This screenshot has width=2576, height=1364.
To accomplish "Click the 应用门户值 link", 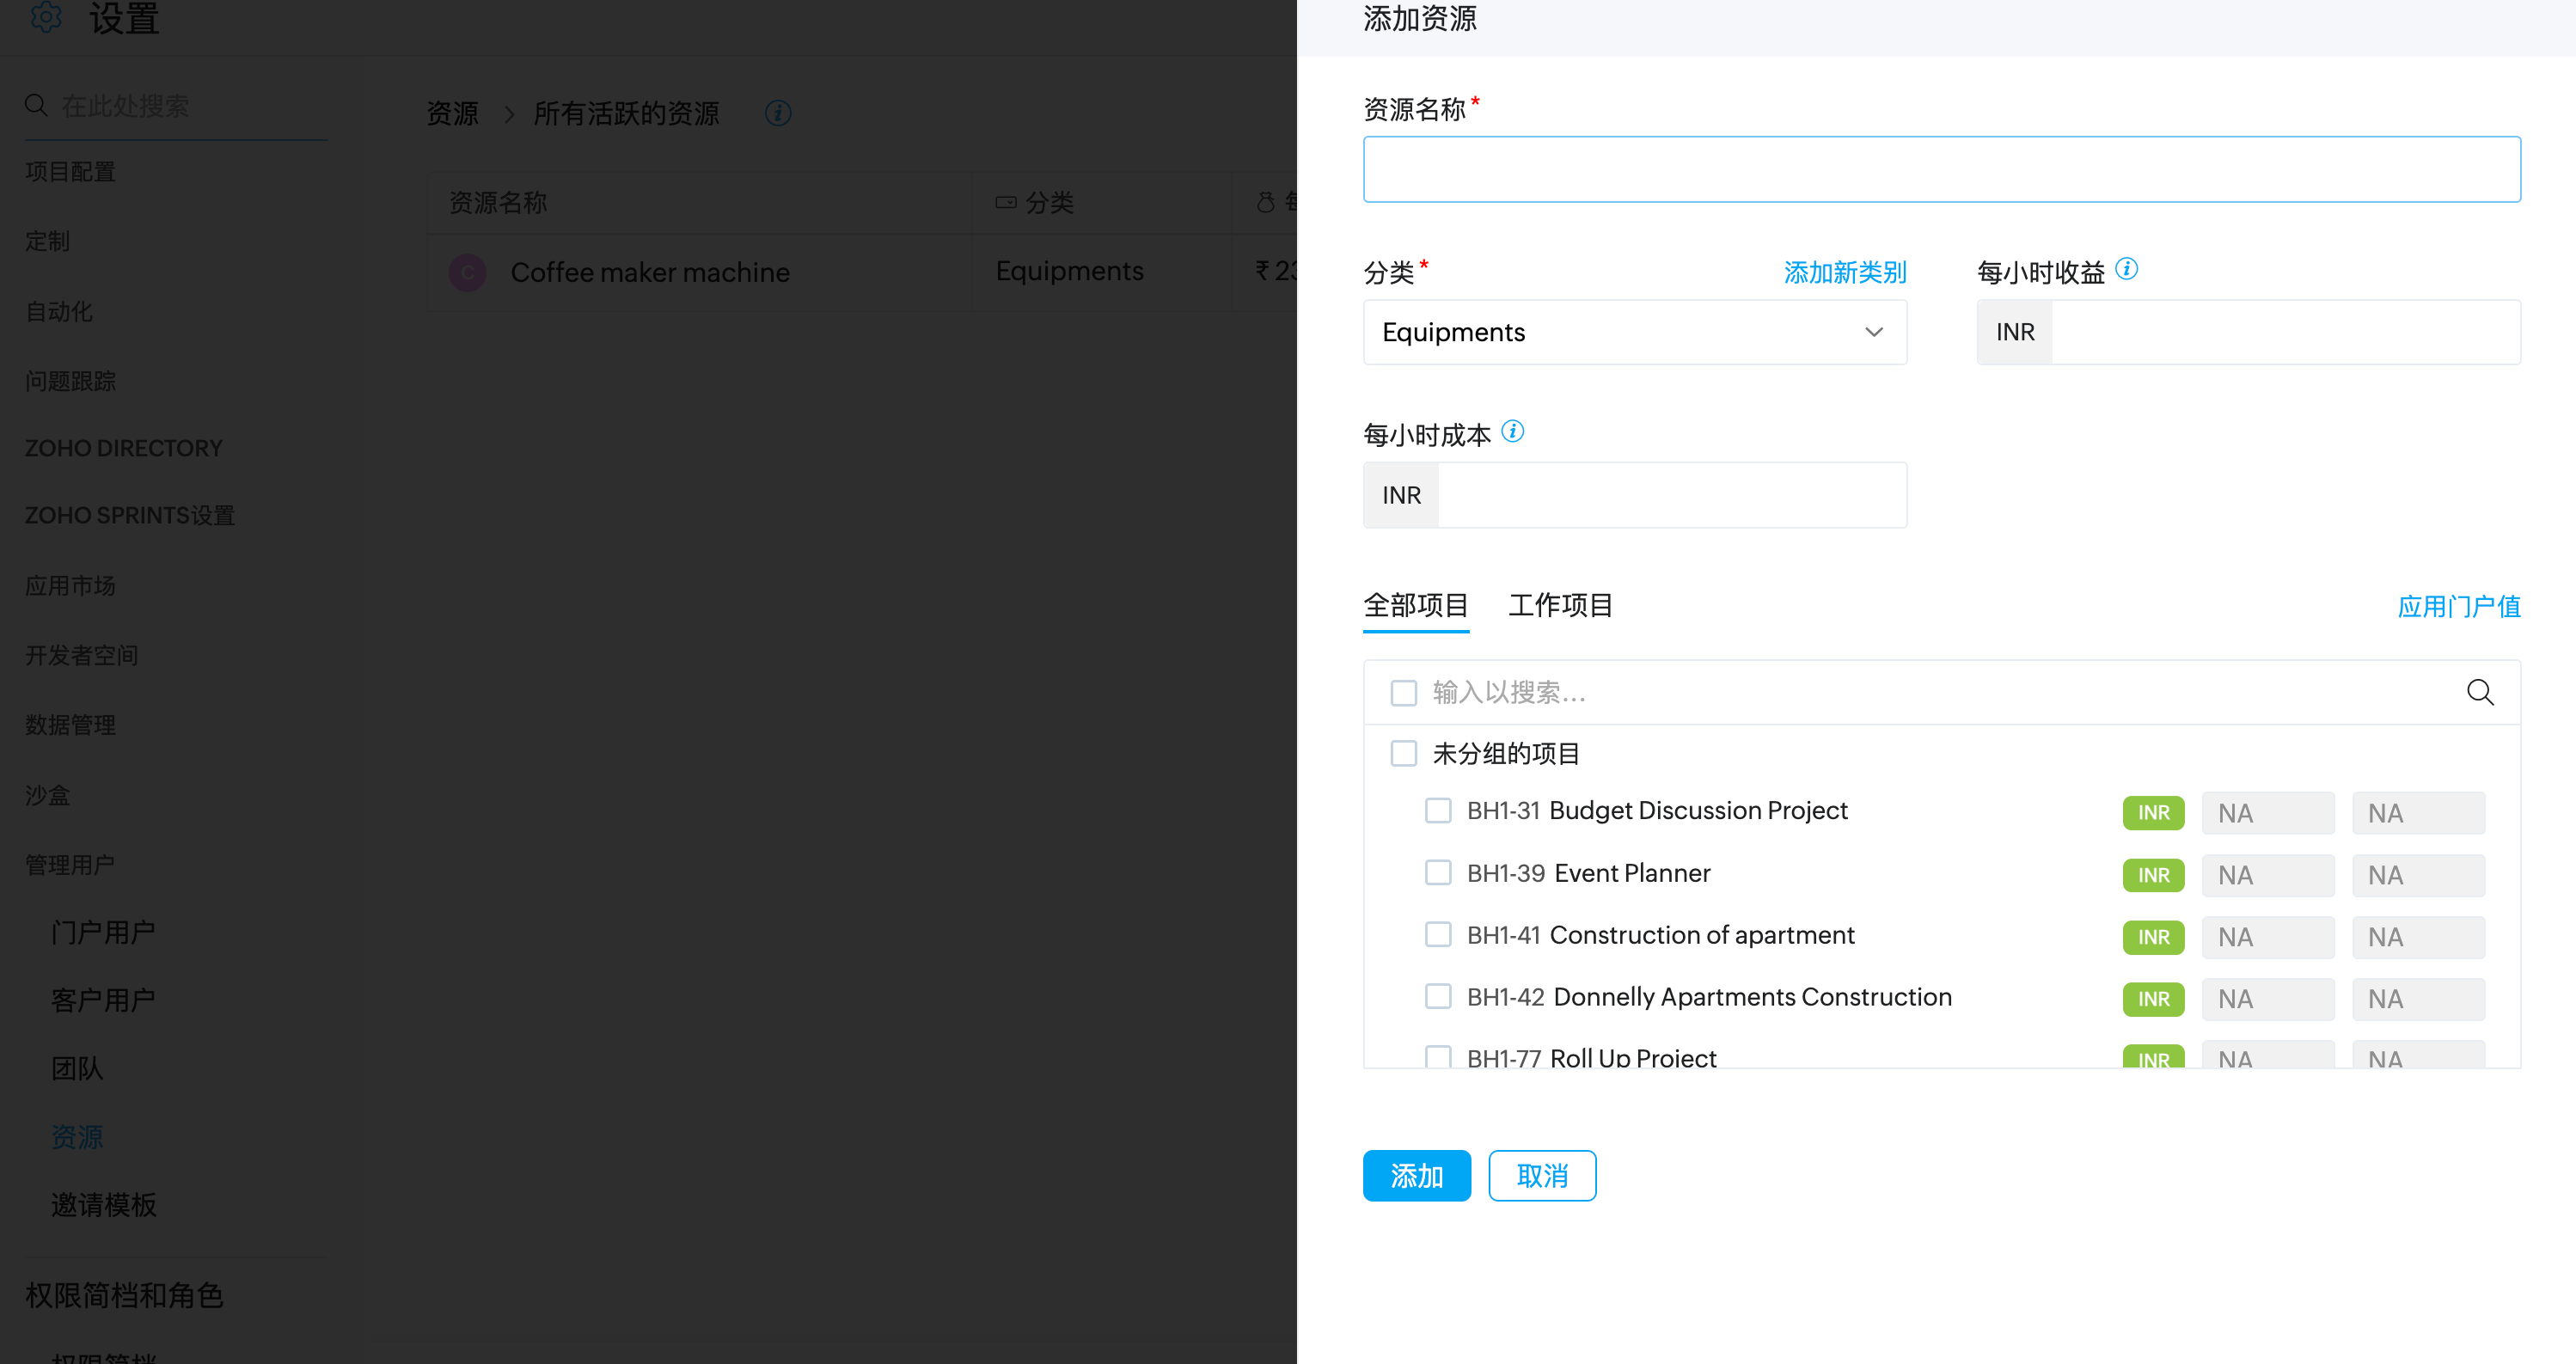I will point(2458,606).
